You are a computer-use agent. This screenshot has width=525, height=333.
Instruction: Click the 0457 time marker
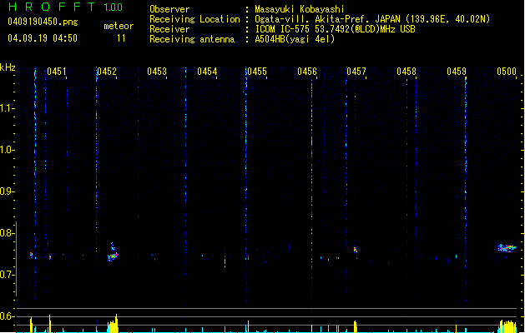point(356,72)
